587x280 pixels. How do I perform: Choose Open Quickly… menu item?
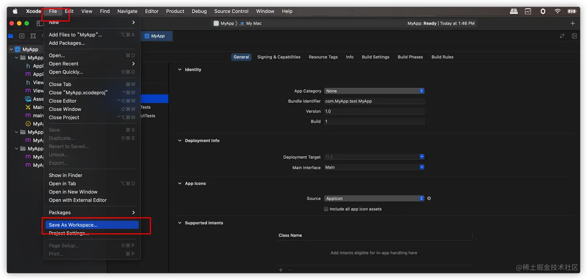92,72
